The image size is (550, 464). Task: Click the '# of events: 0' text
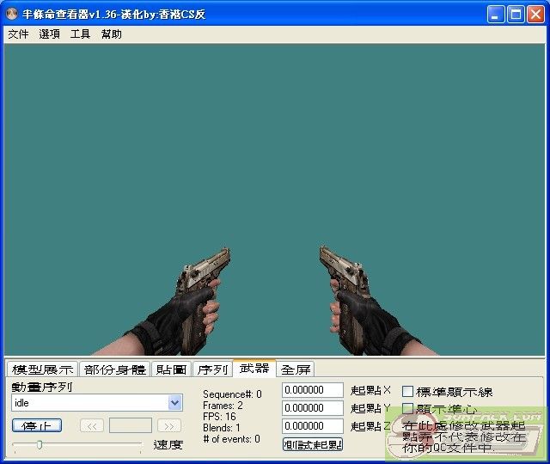coord(231,439)
